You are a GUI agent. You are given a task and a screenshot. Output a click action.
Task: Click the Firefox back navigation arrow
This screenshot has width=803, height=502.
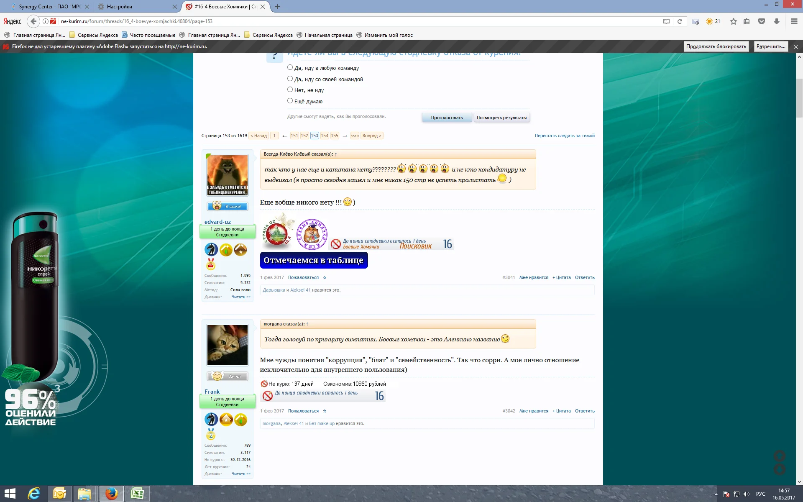(x=34, y=21)
